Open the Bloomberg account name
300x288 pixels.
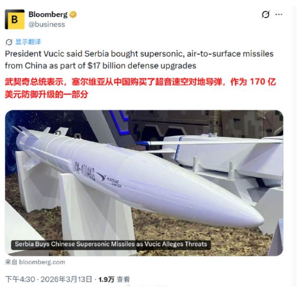pyautogui.click(x=48, y=14)
